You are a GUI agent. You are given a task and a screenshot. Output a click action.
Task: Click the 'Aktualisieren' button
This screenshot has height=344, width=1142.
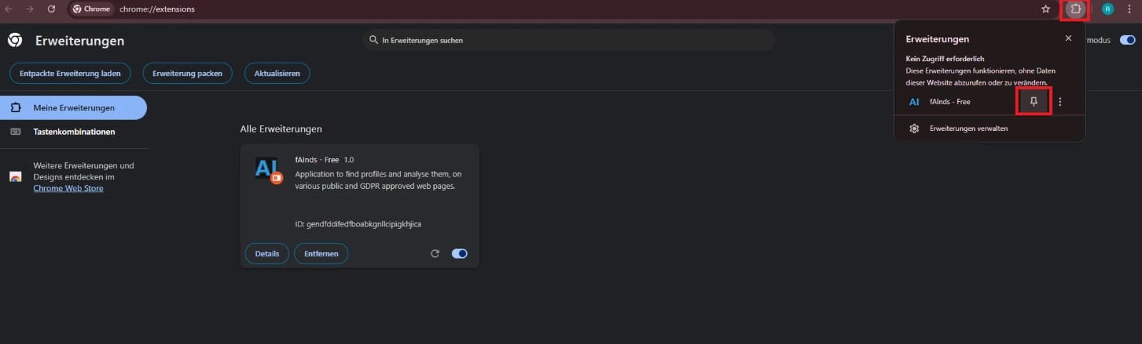(x=277, y=73)
